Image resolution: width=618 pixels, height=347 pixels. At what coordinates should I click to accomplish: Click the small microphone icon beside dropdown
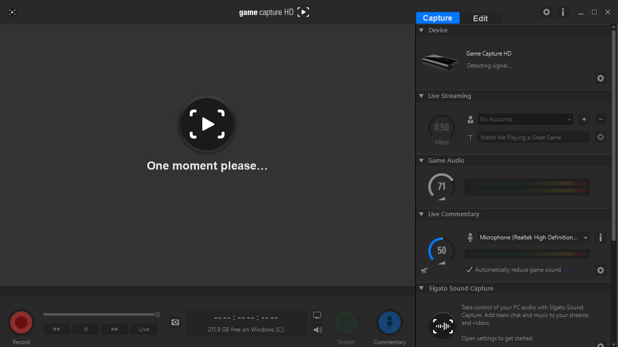[470, 237]
